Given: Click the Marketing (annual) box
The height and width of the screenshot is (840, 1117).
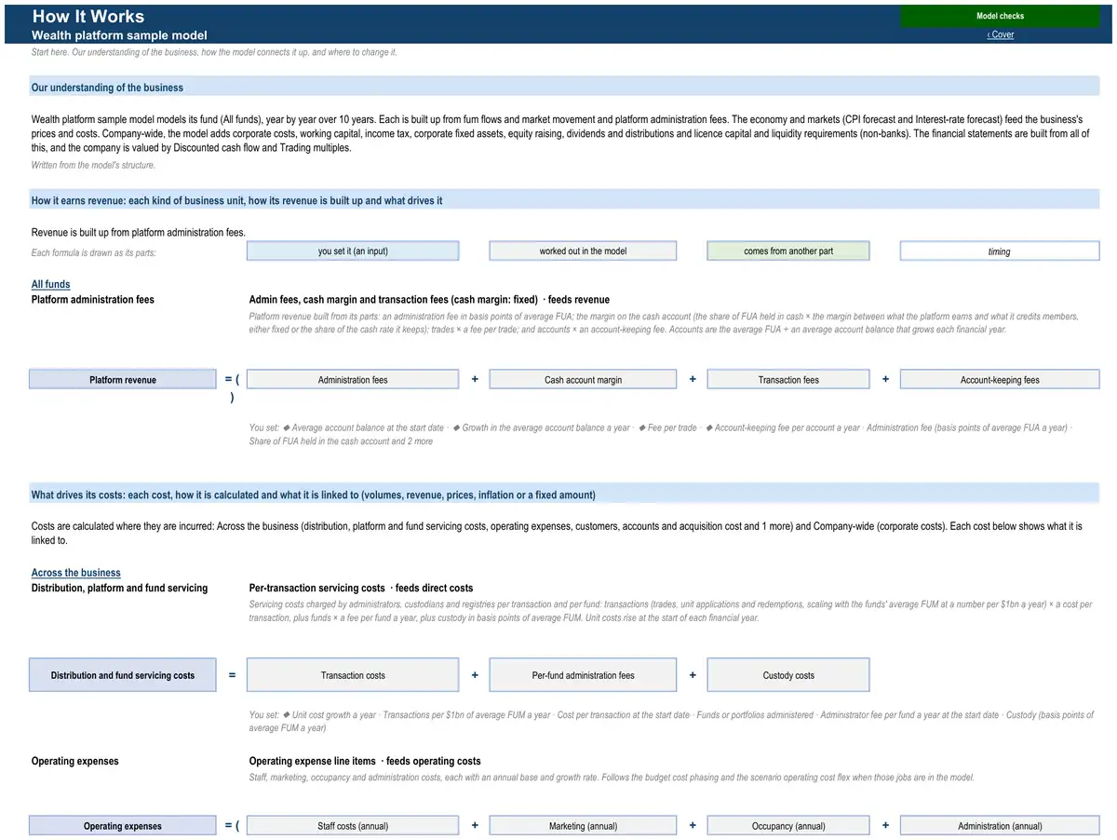Looking at the screenshot, I should point(583,825).
